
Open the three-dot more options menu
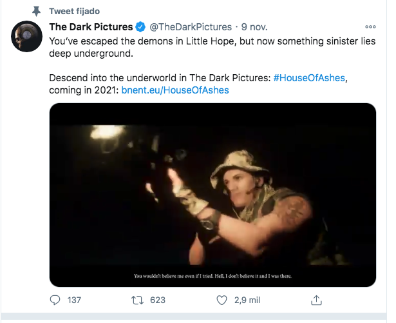pos(370,27)
